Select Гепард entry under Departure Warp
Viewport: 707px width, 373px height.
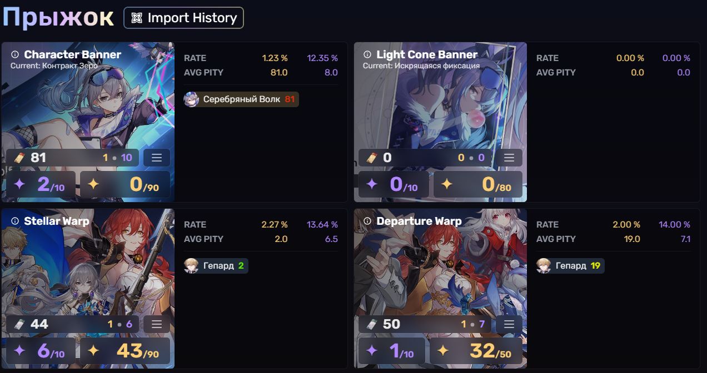(x=570, y=266)
